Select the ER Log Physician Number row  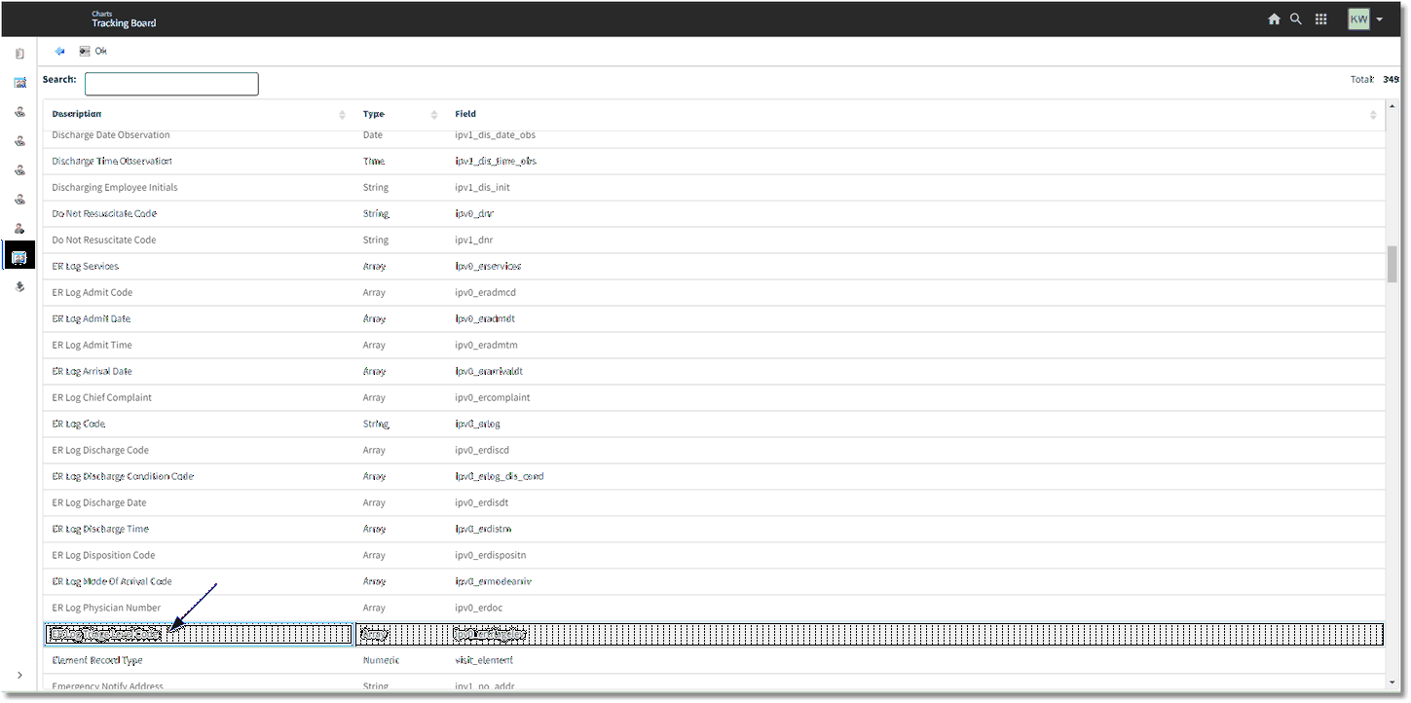(x=714, y=609)
